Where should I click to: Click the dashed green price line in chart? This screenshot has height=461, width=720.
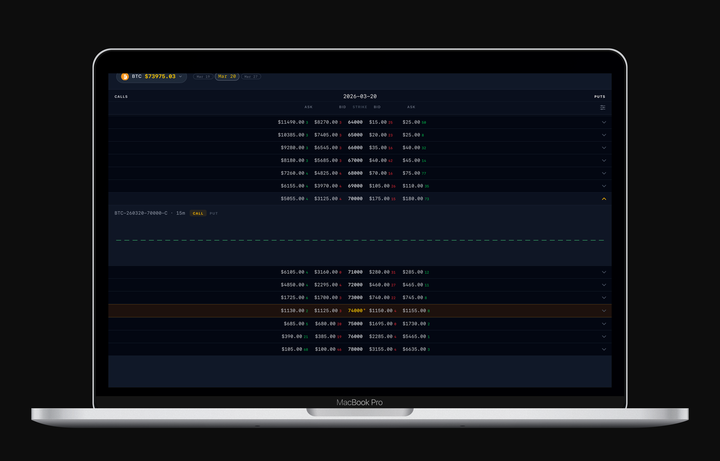pyautogui.click(x=360, y=240)
